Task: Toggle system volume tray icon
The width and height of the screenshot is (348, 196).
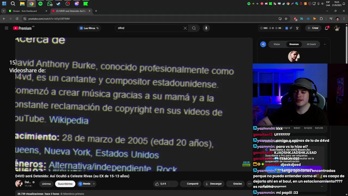Action: 322,4
